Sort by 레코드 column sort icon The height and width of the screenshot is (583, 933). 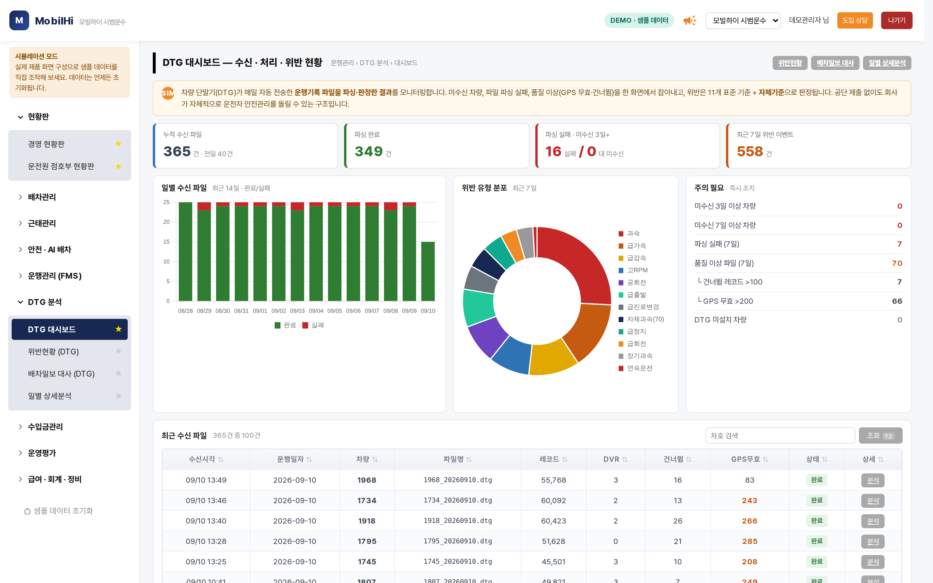[x=564, y=460]
